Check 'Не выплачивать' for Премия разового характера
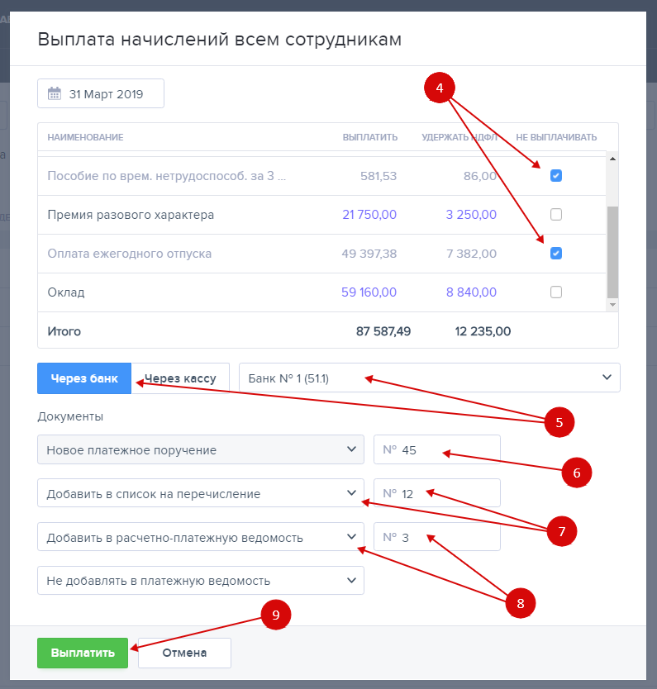The image size is (657, 689). click(556, 215)
